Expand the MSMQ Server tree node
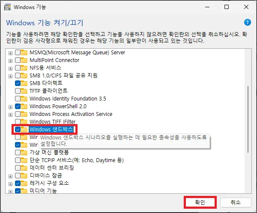The height and width of the screenshot is (213, 257). click(10, 53)
